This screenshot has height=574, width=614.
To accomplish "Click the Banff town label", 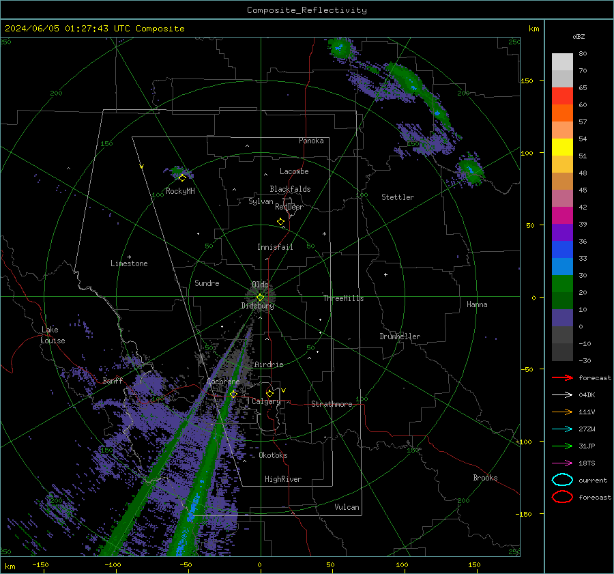I will click(x=113, y=380).
